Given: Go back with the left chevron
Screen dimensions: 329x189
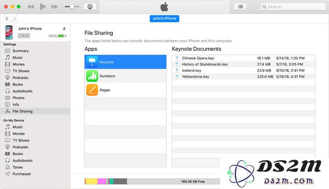Looking at the screenshot, I should tap(7, 19).
